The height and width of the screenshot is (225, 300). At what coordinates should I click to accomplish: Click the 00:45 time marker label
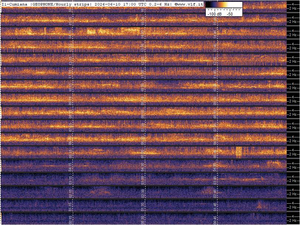(215, 220)
